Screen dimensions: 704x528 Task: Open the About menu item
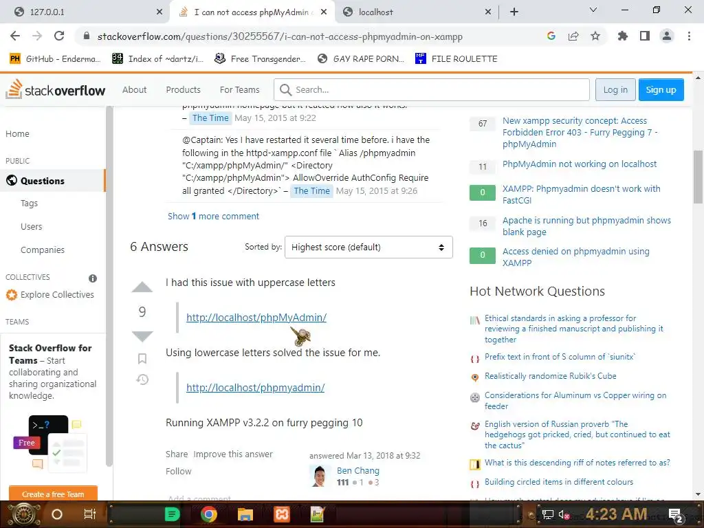tap(134, 89)
